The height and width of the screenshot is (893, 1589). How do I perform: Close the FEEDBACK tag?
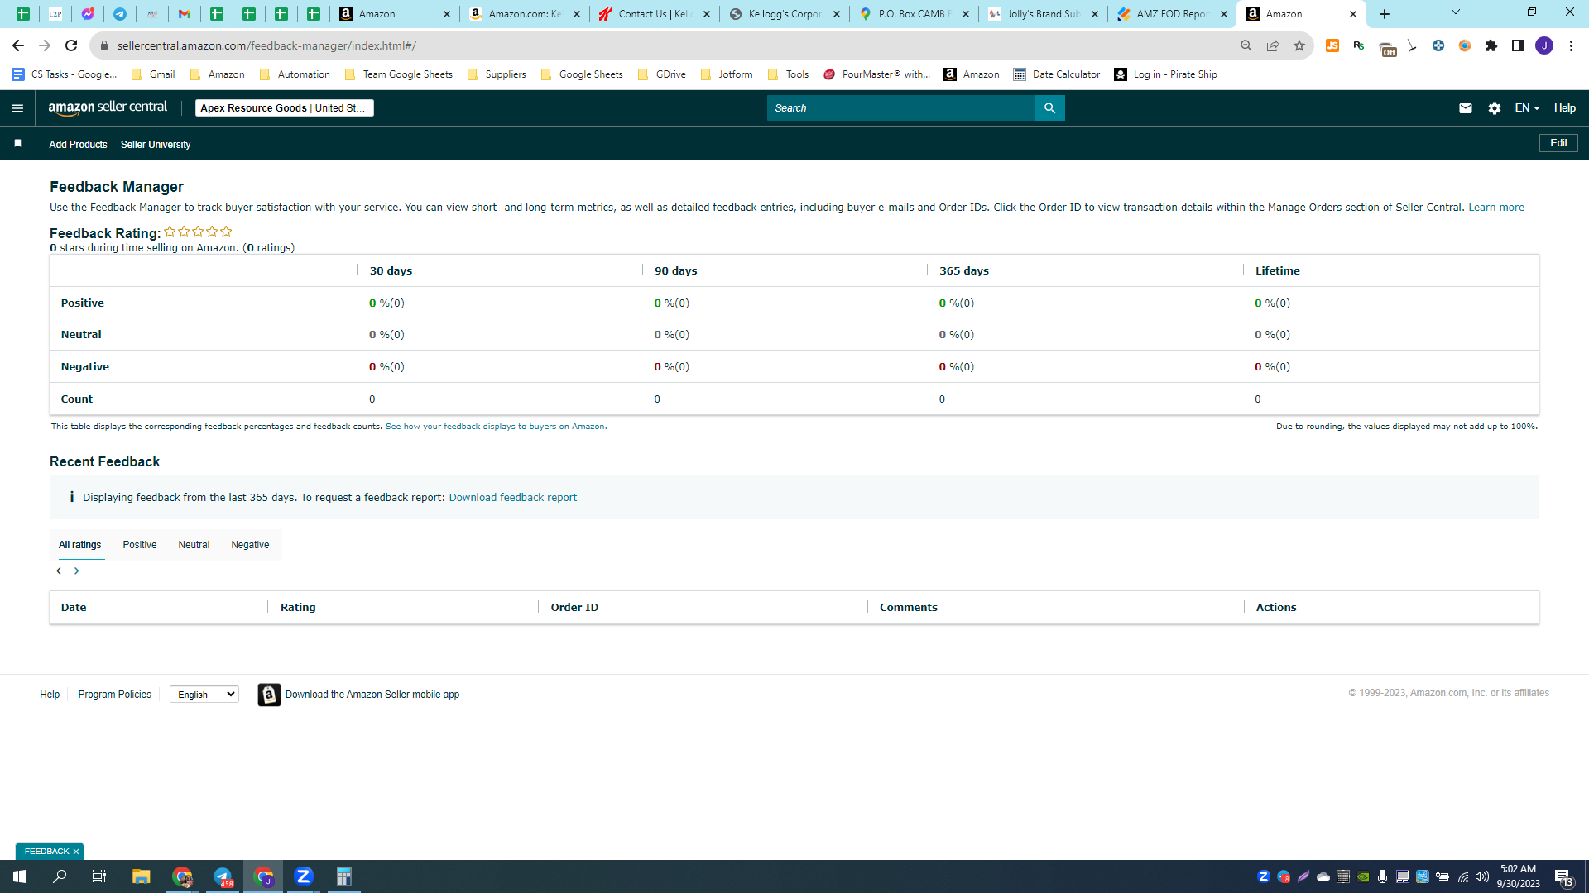point(76,852)
